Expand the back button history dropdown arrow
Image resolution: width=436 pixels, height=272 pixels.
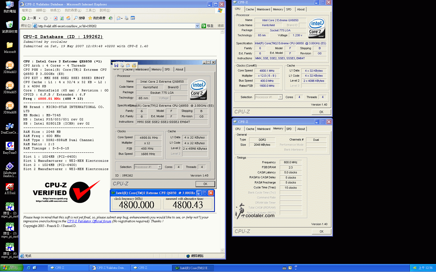pyautogui.click(x=39, y=18)
